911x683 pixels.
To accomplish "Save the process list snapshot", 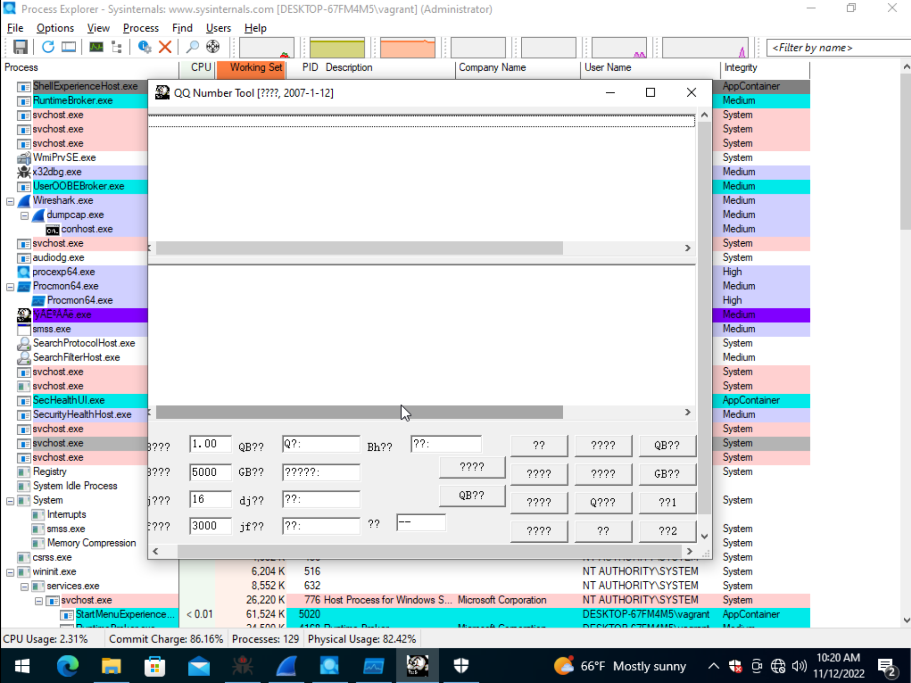I will coord(20,47).
